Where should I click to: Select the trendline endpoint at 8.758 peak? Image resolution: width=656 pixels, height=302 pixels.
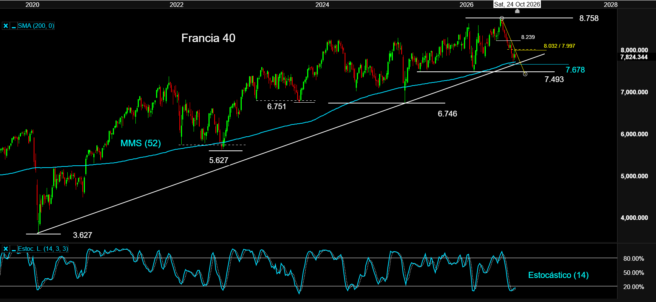(502, 18)
